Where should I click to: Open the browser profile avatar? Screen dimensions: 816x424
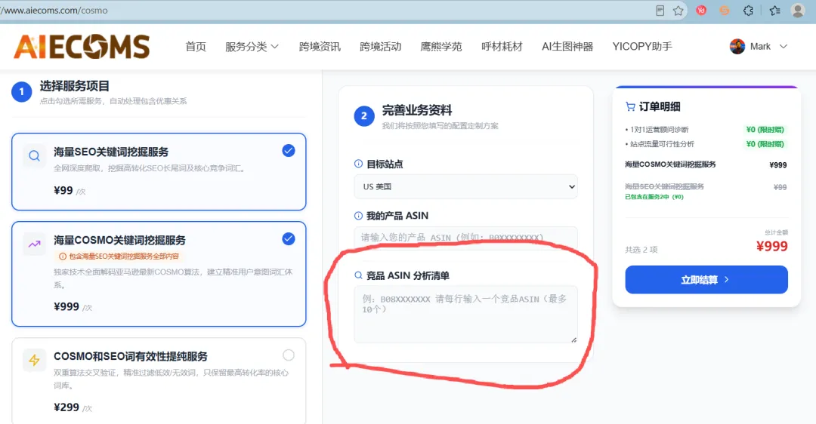point(798,11)
